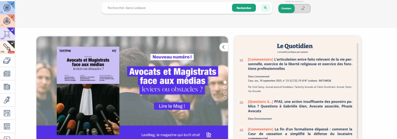
Task: Switch search mode to IA
Action: (x=303, y=8)
